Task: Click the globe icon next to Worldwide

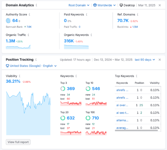Action: [95, 5]
